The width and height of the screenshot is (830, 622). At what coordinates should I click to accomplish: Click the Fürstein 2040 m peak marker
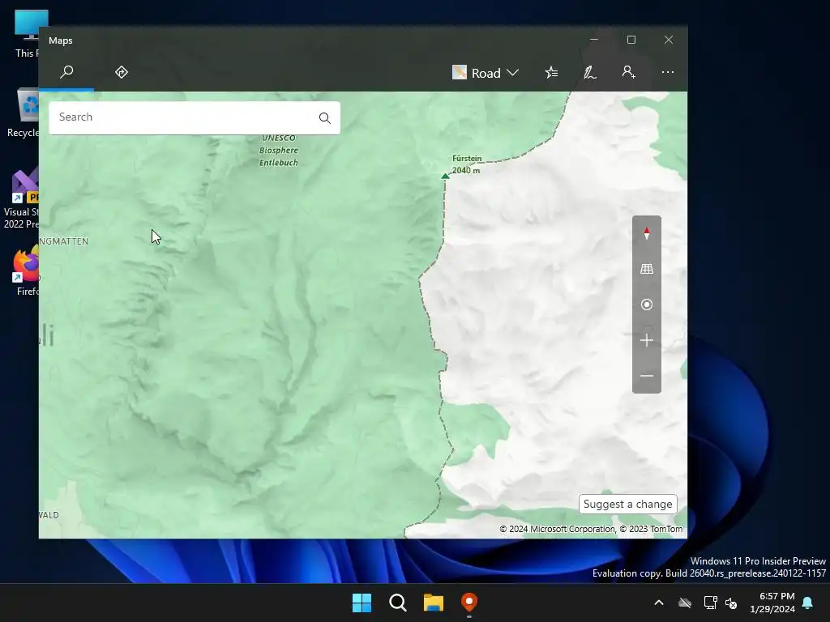(x=445, y=176)
